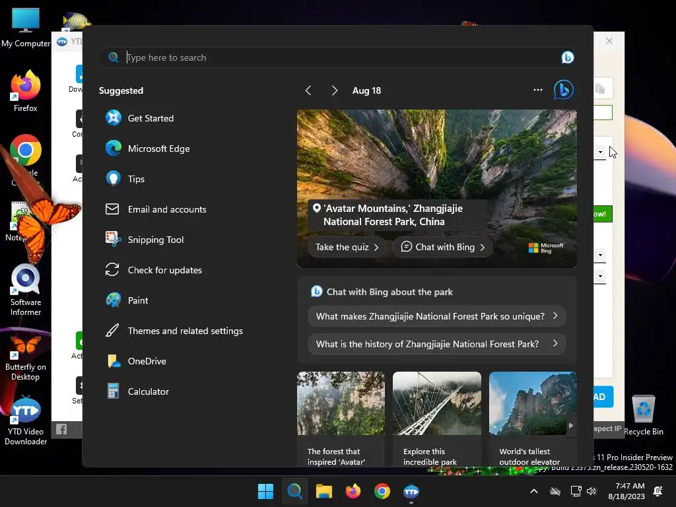Launch Snipping Tool from suggestions
Image resolution: width=676 pixels, height=507 pixels.
[145, 240]
